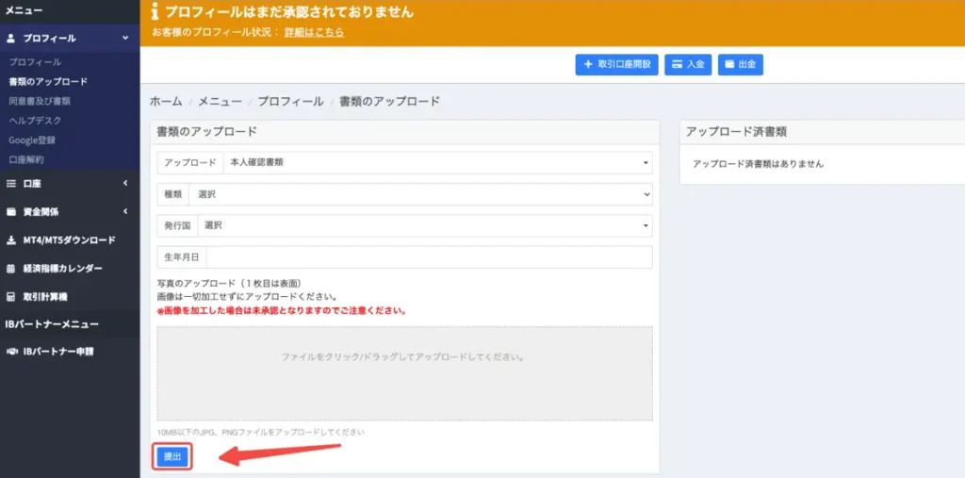Click プロフィール in the breadcrumb
The width and height of the screenshot is (965, 478).
tap(290, 102)
